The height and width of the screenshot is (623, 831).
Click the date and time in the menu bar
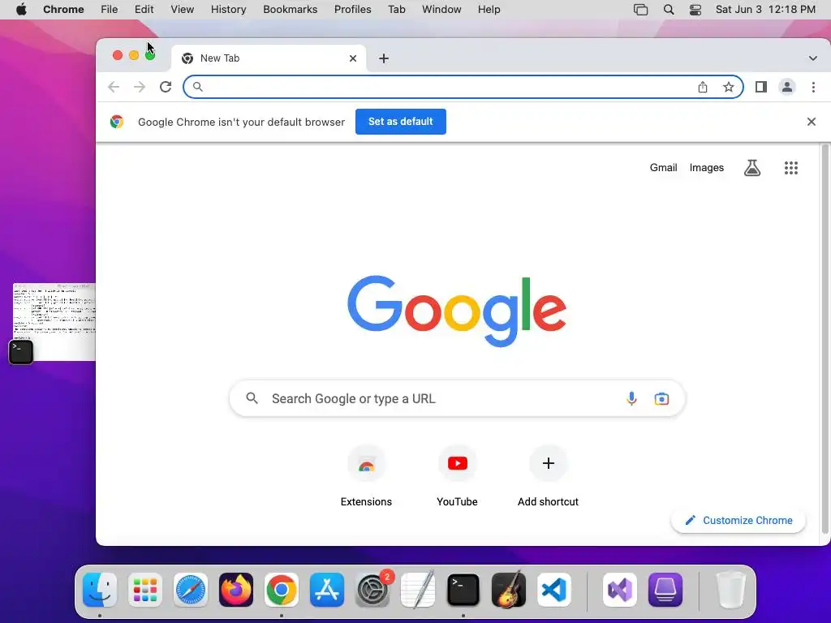tap(765, 10)
